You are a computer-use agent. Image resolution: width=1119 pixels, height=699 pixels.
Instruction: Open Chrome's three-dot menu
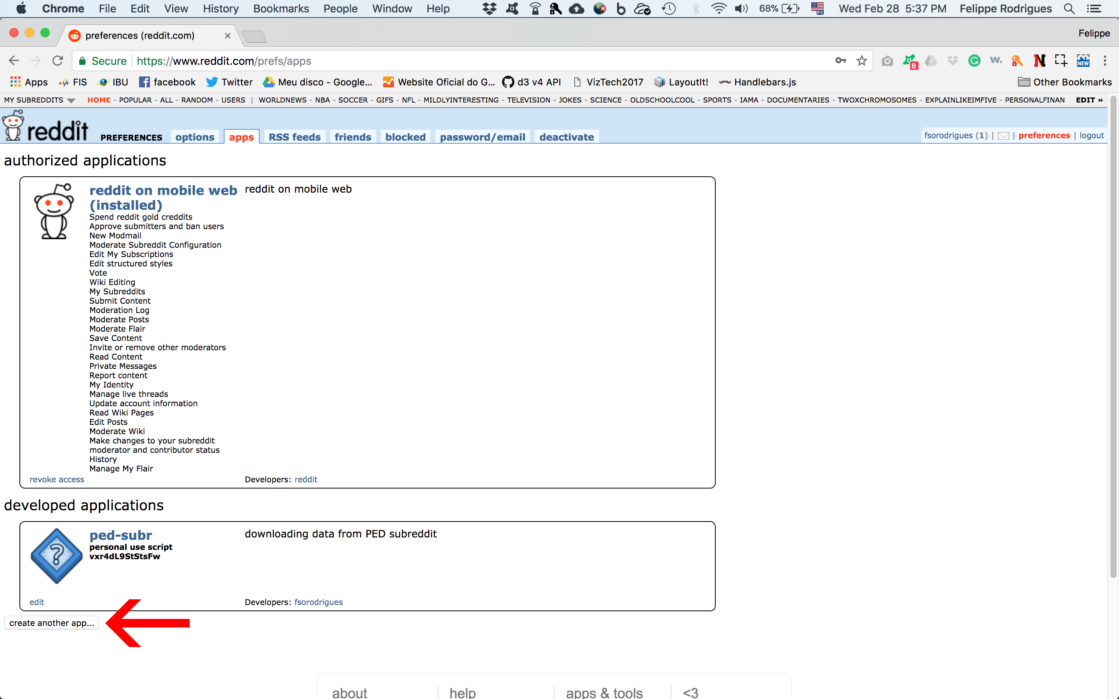[x=1105, y=61]
